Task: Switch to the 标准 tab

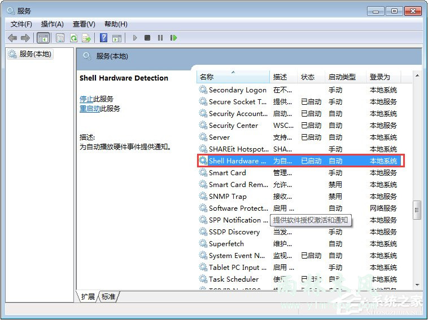Action: (x=108, y=296)
